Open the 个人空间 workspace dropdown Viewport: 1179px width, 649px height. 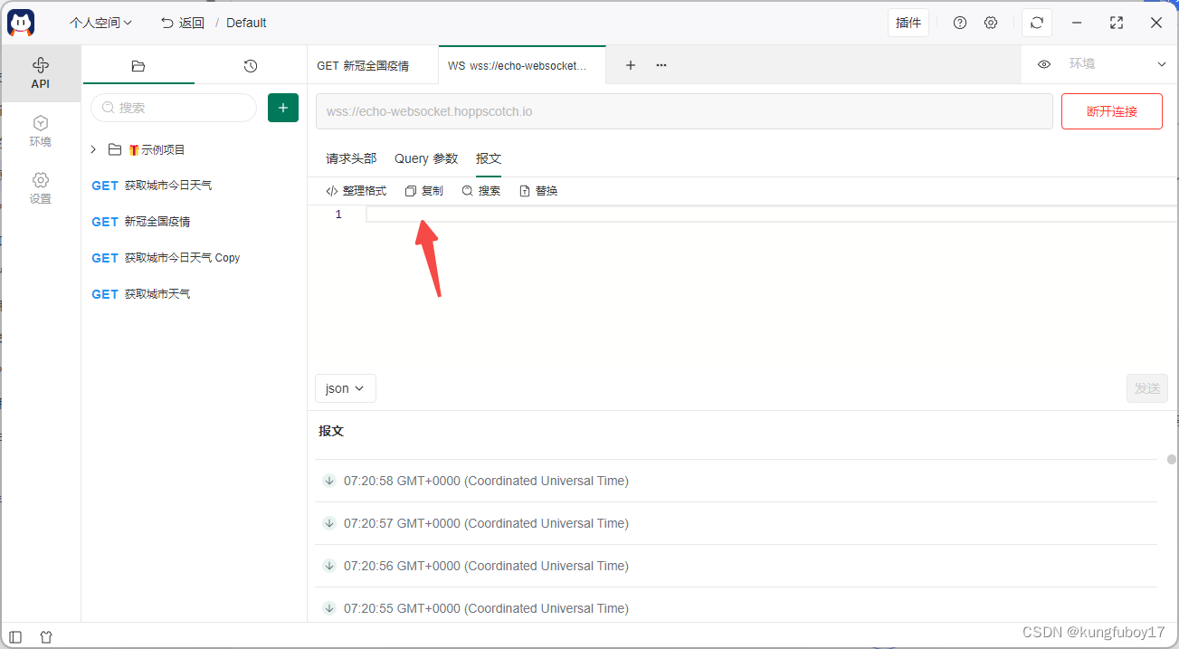click(100, 23)
